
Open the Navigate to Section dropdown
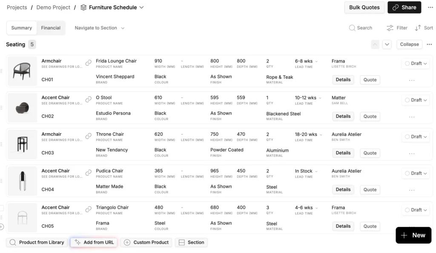click(99, 28)
